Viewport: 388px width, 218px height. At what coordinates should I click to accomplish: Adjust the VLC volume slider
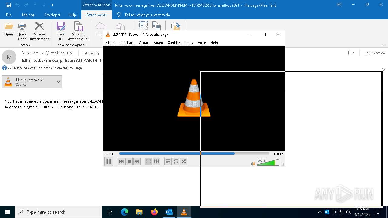click(x=268, y=163)
